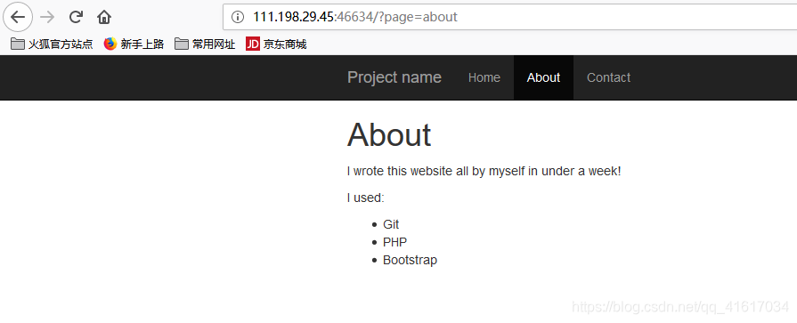Viewport: 797px width, 323px height.
Task: Reload the current page
Action: [x=77, y=17]
